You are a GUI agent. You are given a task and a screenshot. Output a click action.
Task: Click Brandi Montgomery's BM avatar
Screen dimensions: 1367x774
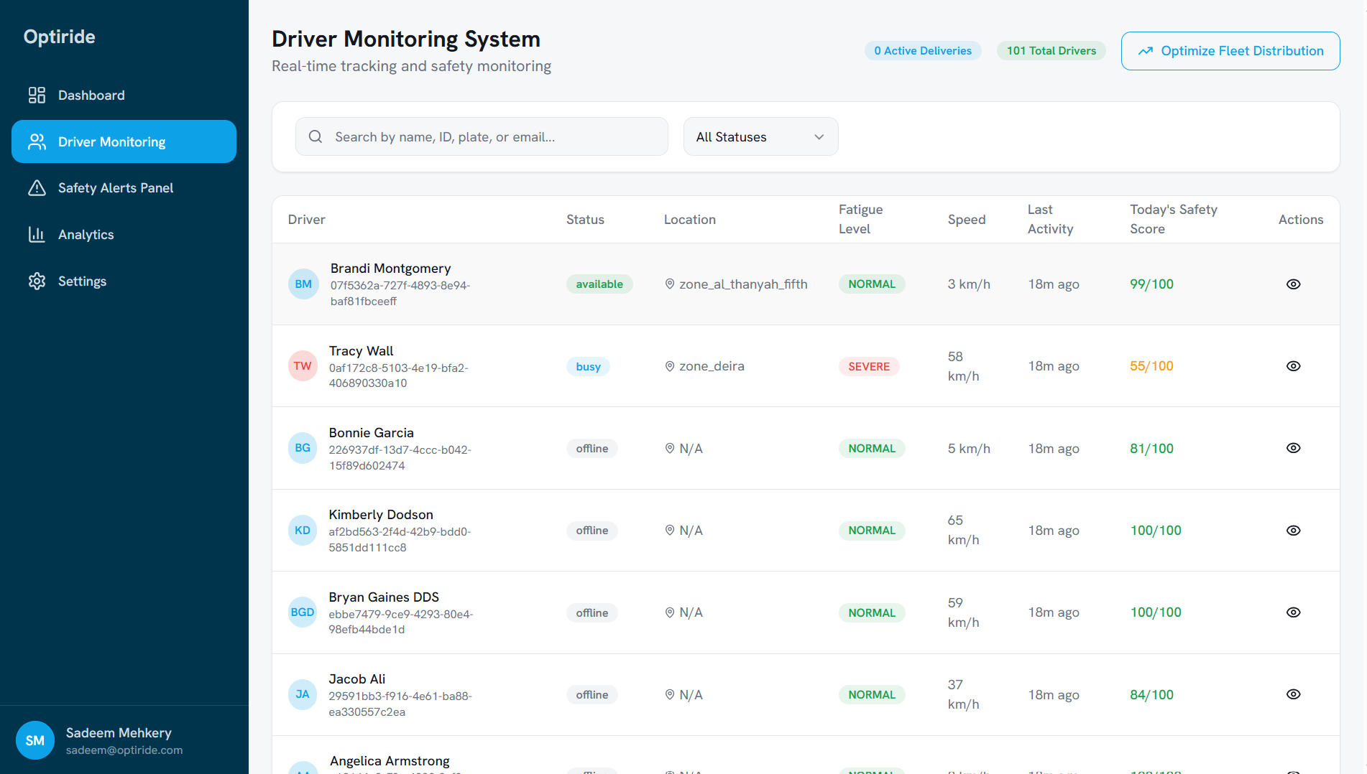[x=303, y=284]
